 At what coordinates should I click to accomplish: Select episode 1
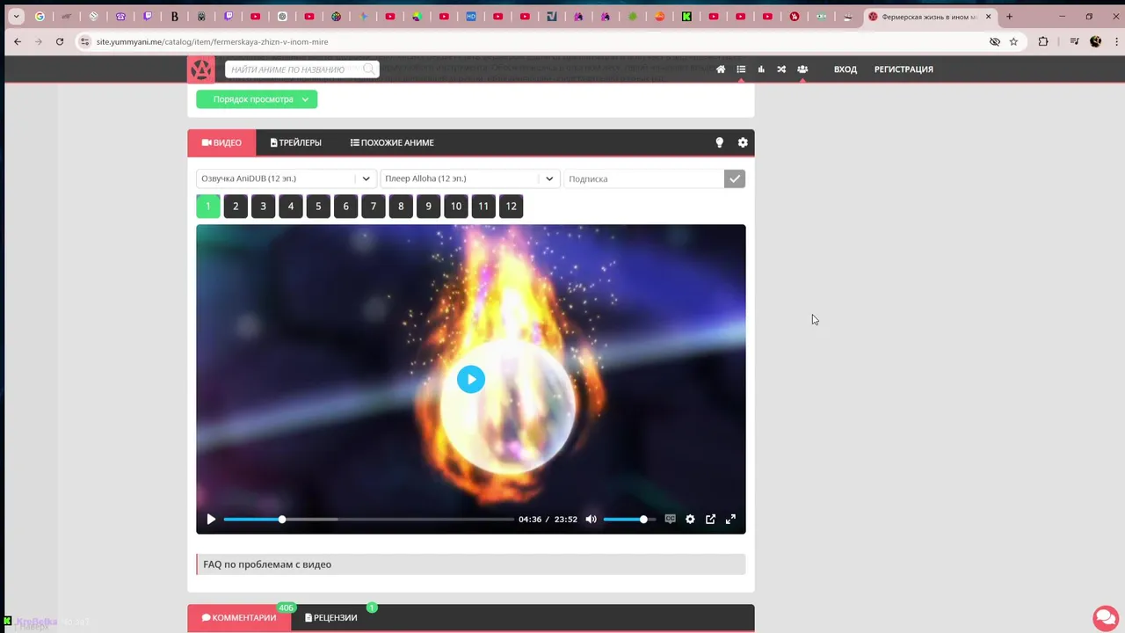tap(207, 207)
